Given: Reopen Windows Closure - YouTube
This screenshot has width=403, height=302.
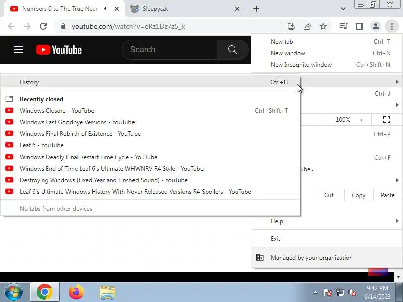Looking at the screenshot, I should tap(150, 111).
